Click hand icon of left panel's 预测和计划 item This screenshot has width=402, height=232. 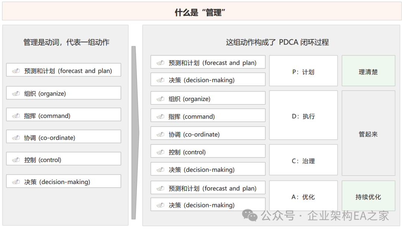tap(16, 71)
